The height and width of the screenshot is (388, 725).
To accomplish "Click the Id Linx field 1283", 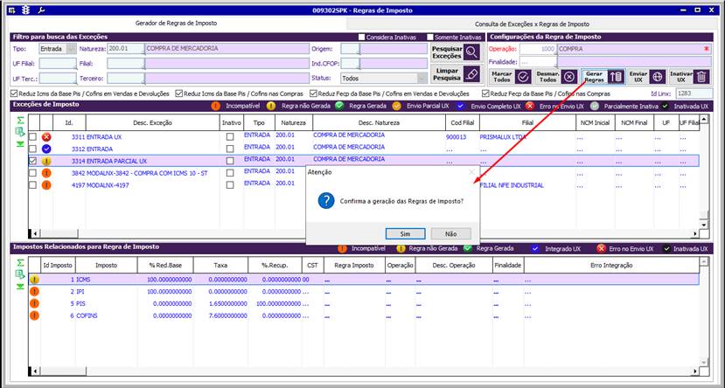I will tap(694, 94).
